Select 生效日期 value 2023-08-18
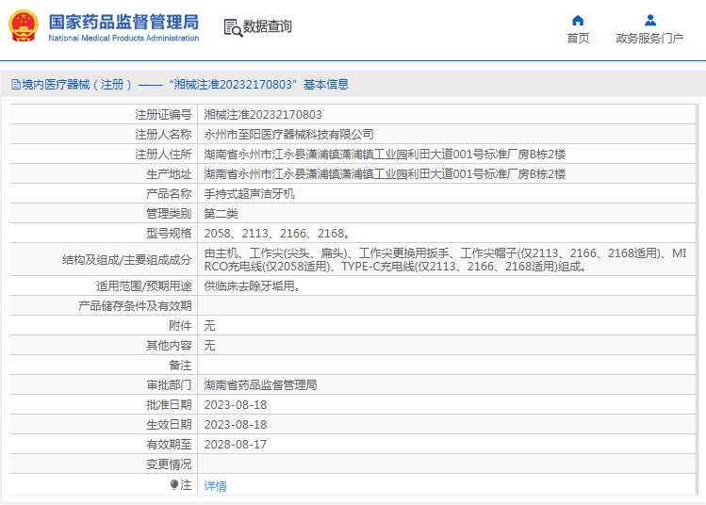Viewport: 706px width, 505px height. (x=236, y=425)
